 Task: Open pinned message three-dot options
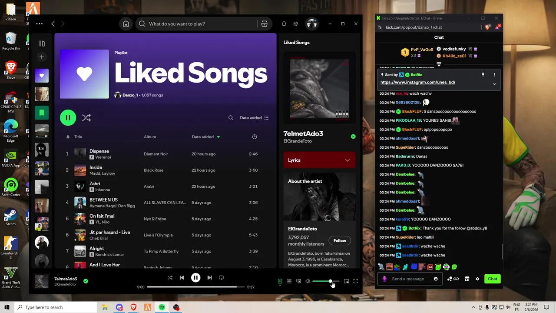pos(494,75)
